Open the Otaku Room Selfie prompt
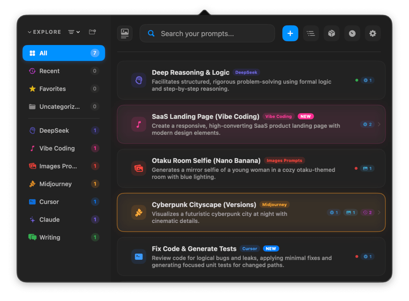Image resolution: width=409 pixels, height=301 pixels. pyautogui.click(x=251, y=168)
